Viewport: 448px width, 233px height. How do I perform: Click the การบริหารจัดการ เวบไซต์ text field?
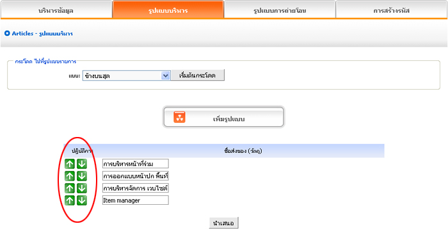coord(136,188)
